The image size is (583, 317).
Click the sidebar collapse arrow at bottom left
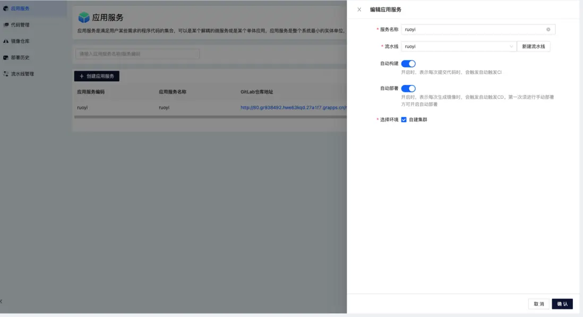[x=1, y=302]
